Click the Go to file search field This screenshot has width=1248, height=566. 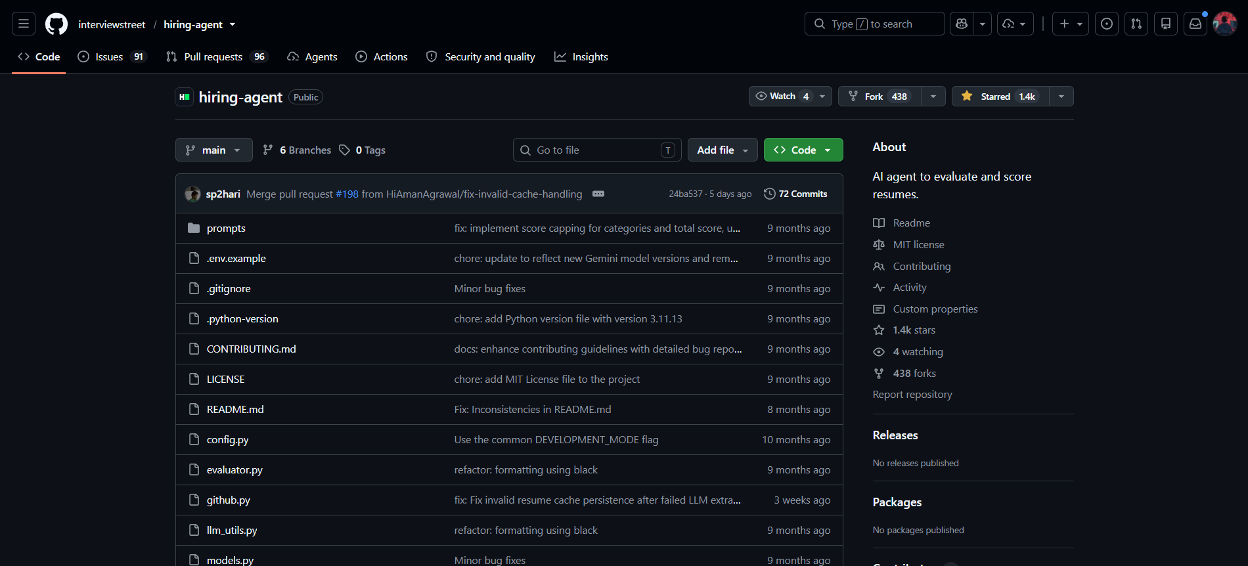tap(597, 150)
